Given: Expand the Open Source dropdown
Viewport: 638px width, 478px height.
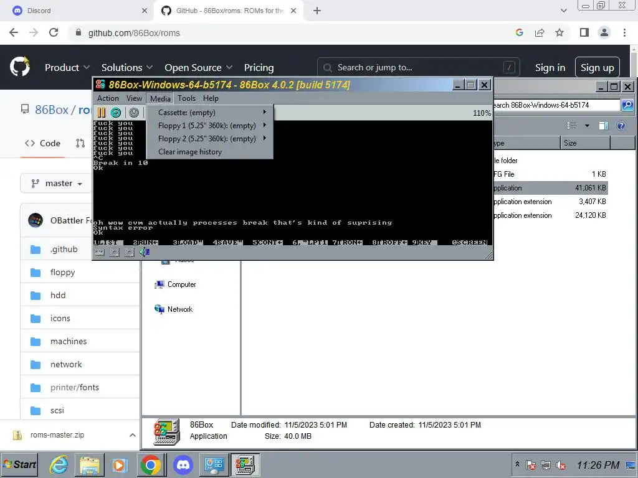Looking at the screenshot, I should point(199,67).
